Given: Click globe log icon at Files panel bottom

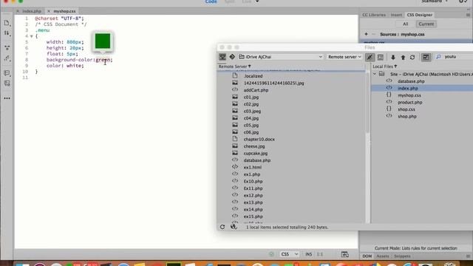Looking at the screenshot, I should point(234,227).
